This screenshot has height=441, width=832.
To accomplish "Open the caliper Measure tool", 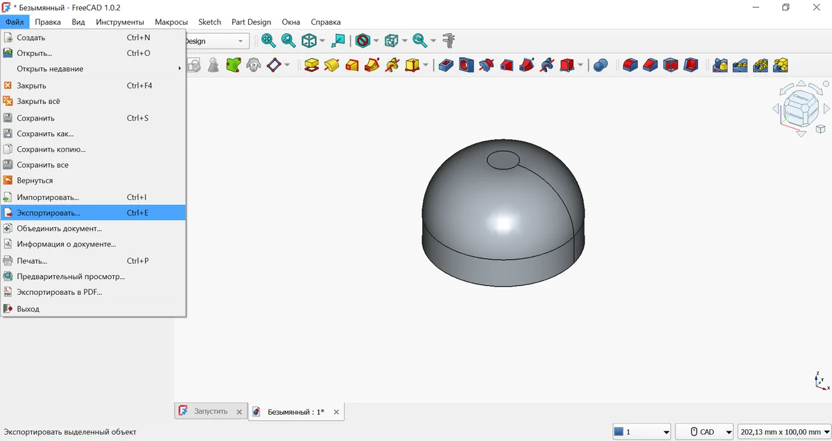I will click(449, 41).
